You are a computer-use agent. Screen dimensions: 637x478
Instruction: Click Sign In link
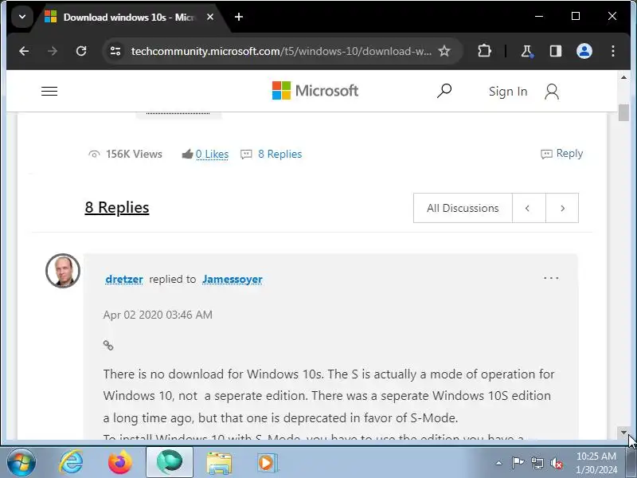[508, 92]
